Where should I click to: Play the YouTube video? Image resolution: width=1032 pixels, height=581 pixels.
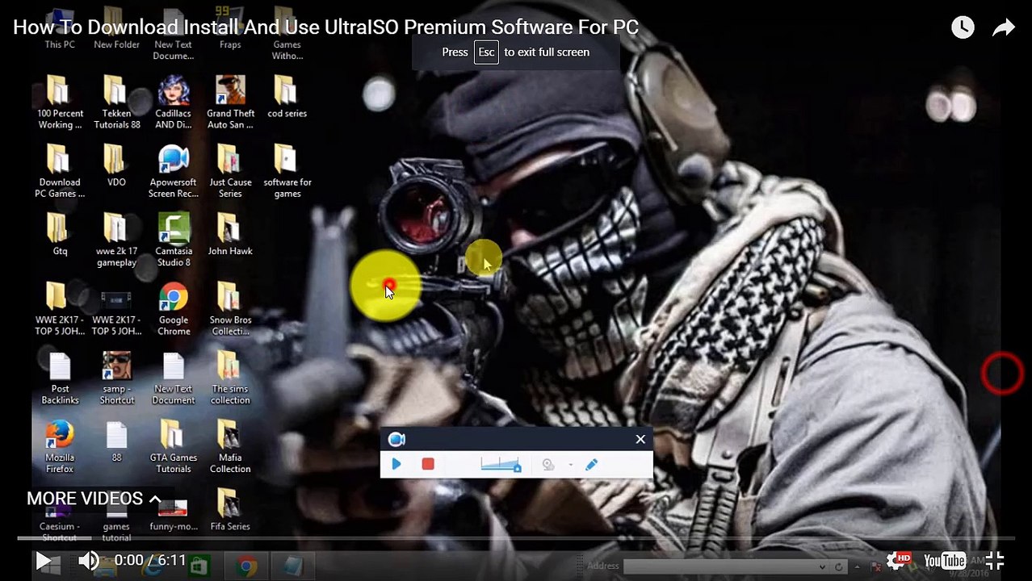[44, 560]
